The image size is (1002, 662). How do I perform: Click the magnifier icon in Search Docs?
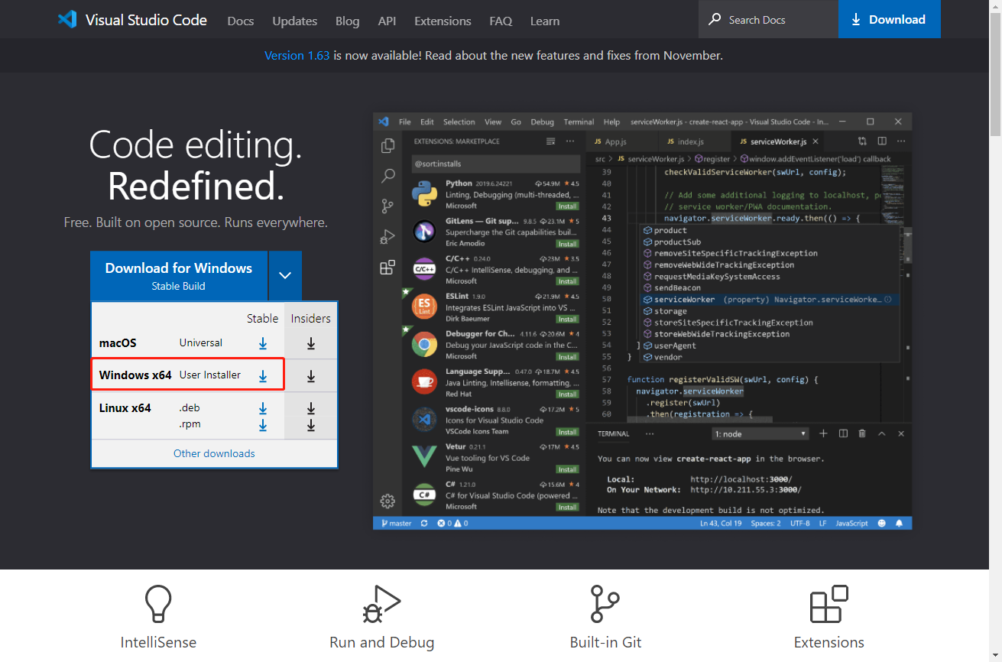click(715, 20)
